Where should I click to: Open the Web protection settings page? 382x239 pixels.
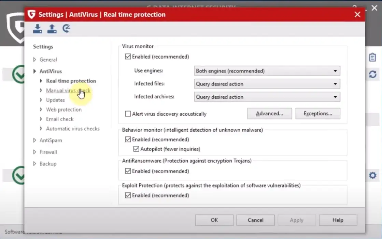point(64,110)
